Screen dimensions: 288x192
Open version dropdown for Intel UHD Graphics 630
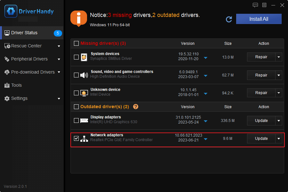click(206, 121)
